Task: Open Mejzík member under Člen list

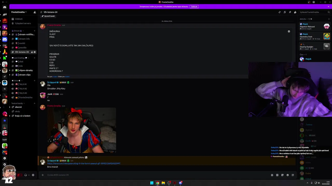Action: pos(315,59)
